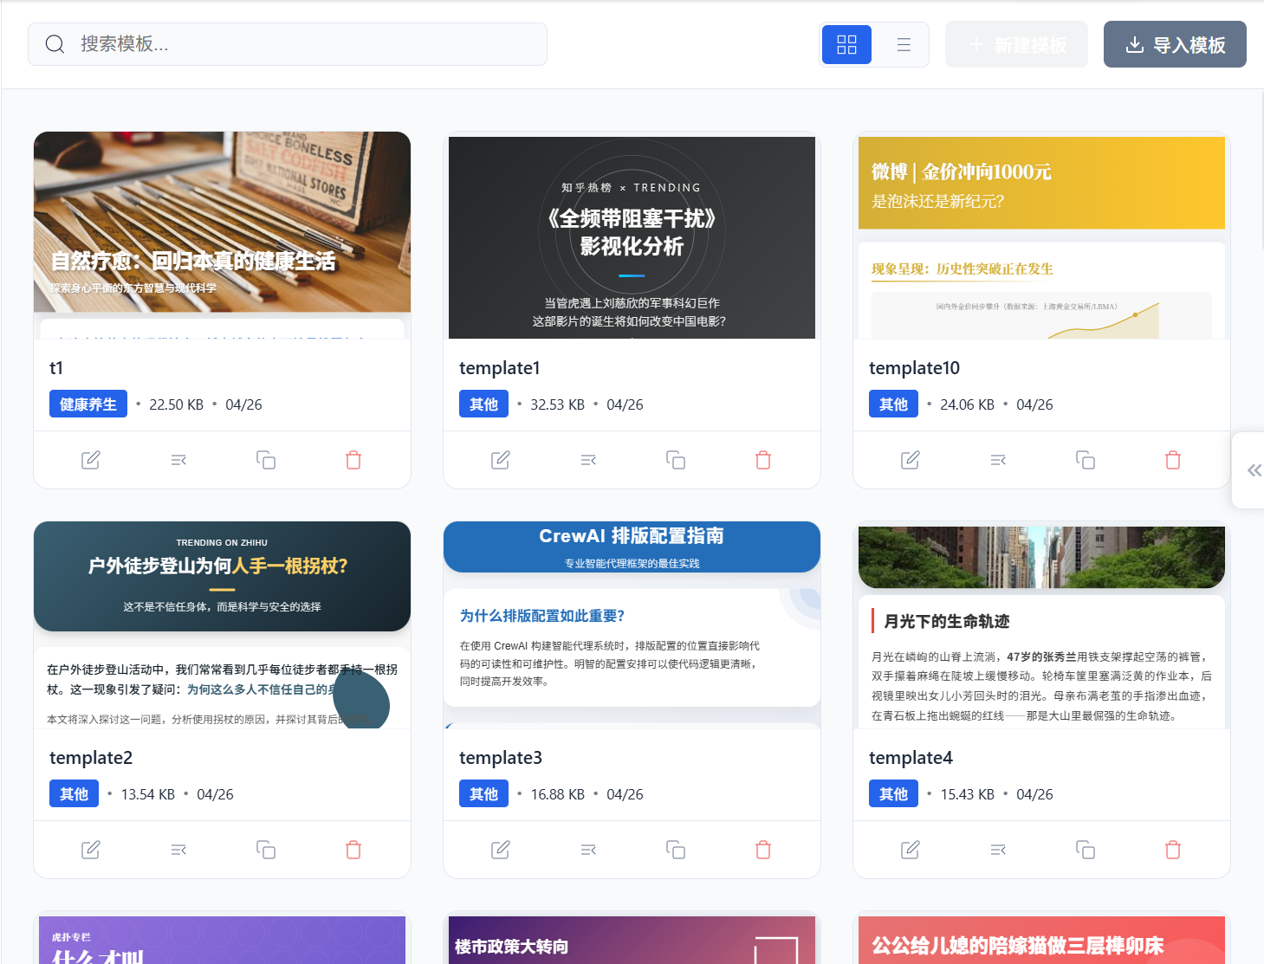Click the 其他 tag on template2

74,794
